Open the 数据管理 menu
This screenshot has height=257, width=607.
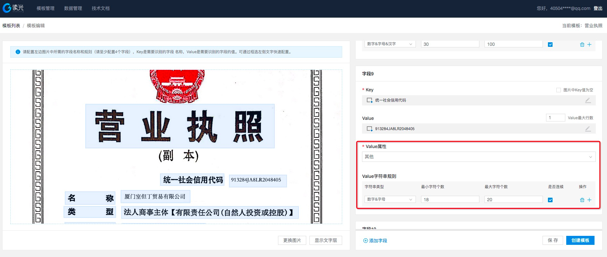pos(73,8)
